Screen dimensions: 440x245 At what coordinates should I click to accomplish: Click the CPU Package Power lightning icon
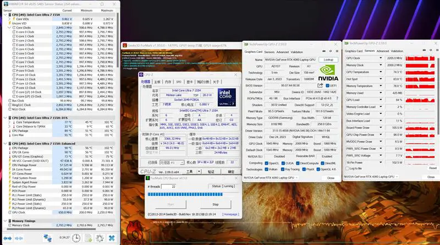click(10, 165)
